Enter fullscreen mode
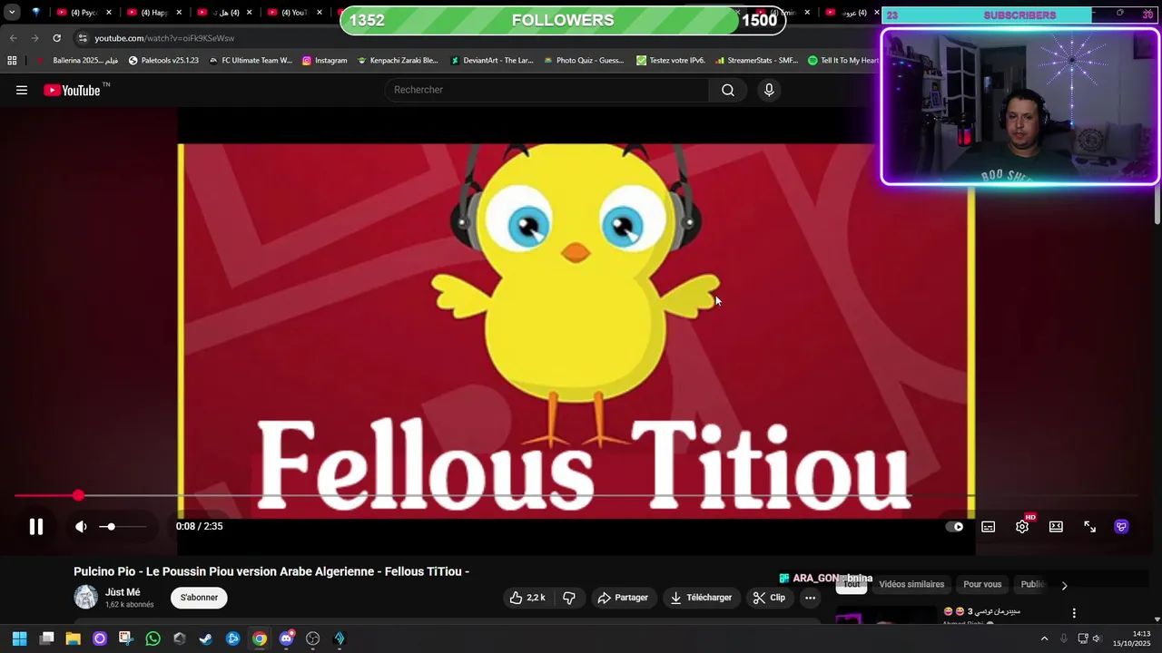This screenshot has width=1162, height=653. (x=1089, y=526)
